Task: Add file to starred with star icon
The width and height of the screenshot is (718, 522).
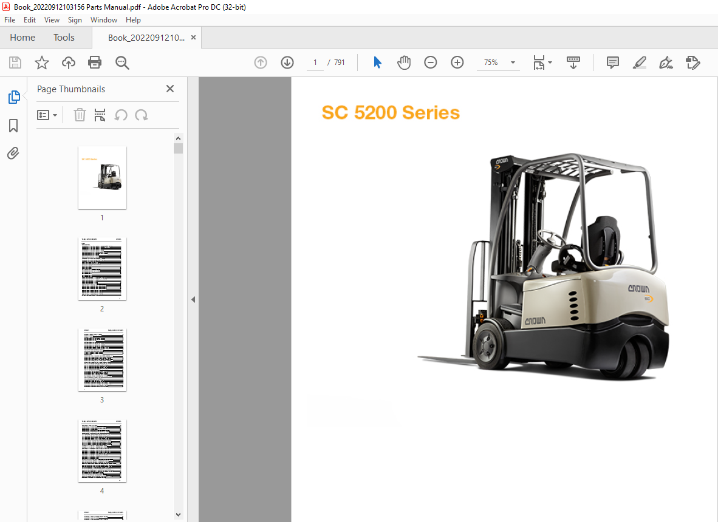Action: click(x=42, y=63)
